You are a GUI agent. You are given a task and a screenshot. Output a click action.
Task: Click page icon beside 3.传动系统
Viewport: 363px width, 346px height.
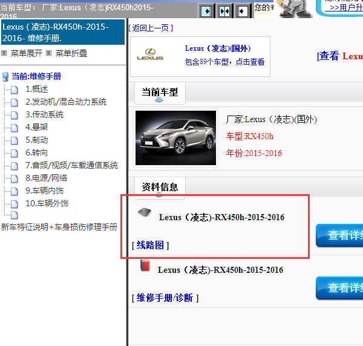pyautogui.click(x=15, y=115)
